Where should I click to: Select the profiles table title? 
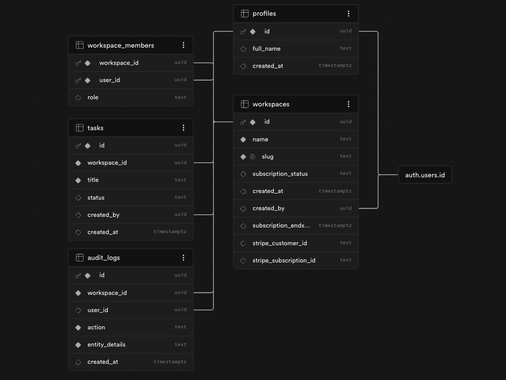click(x=264, y=14)
